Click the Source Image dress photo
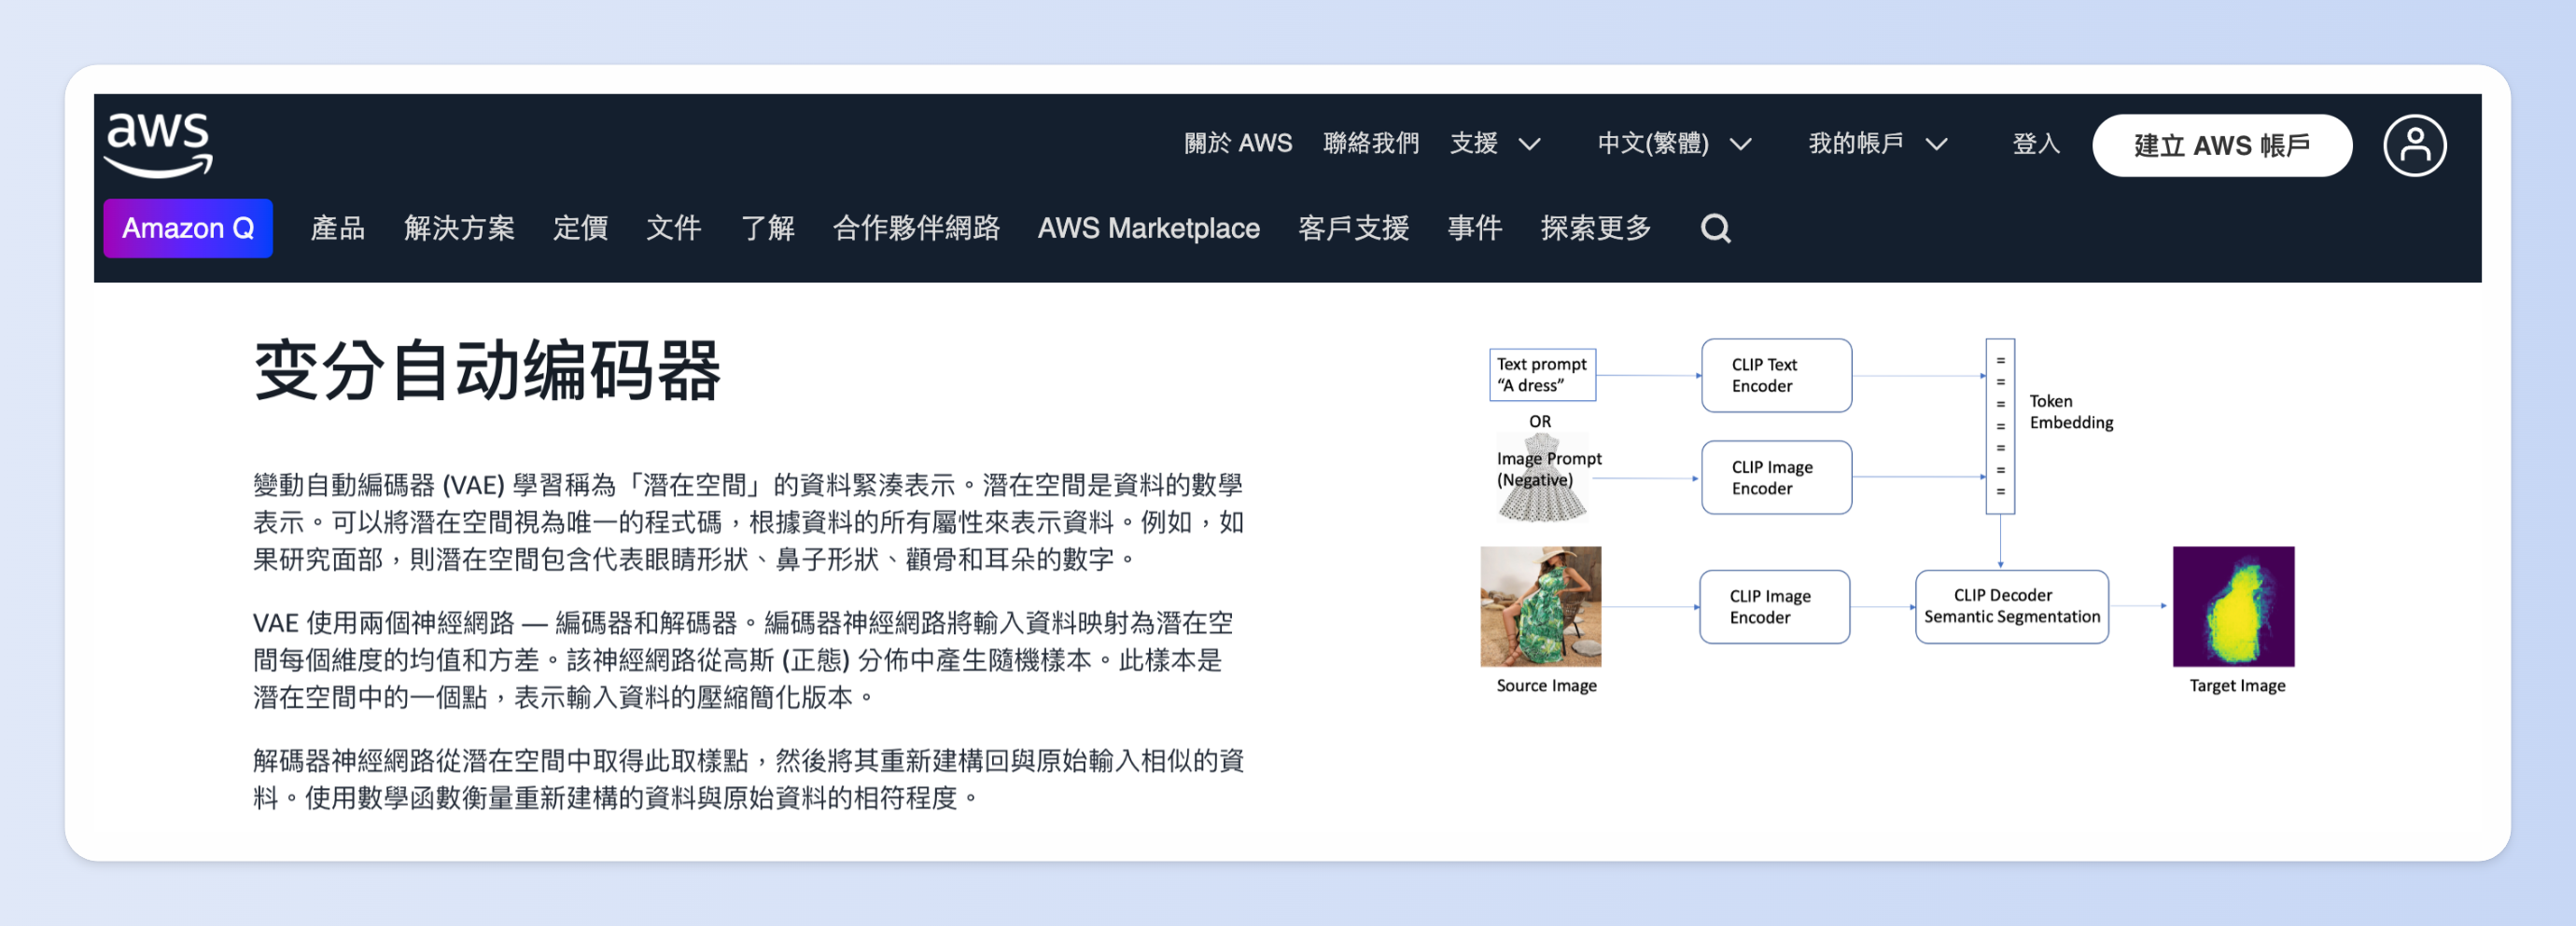Viewport: 2576px width, 926px height. point(1540,606)
